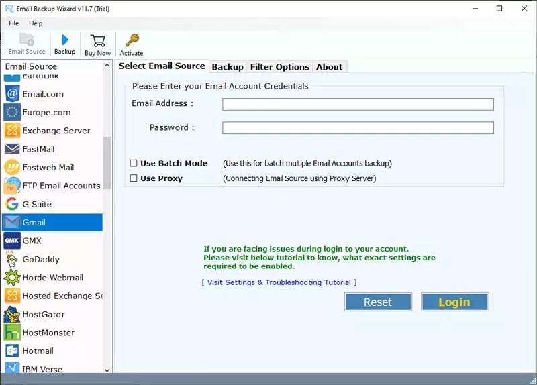Enable the Use Batch Mode checkbox
The width and height of the screenshot is (537, 385).
[134, 163]
